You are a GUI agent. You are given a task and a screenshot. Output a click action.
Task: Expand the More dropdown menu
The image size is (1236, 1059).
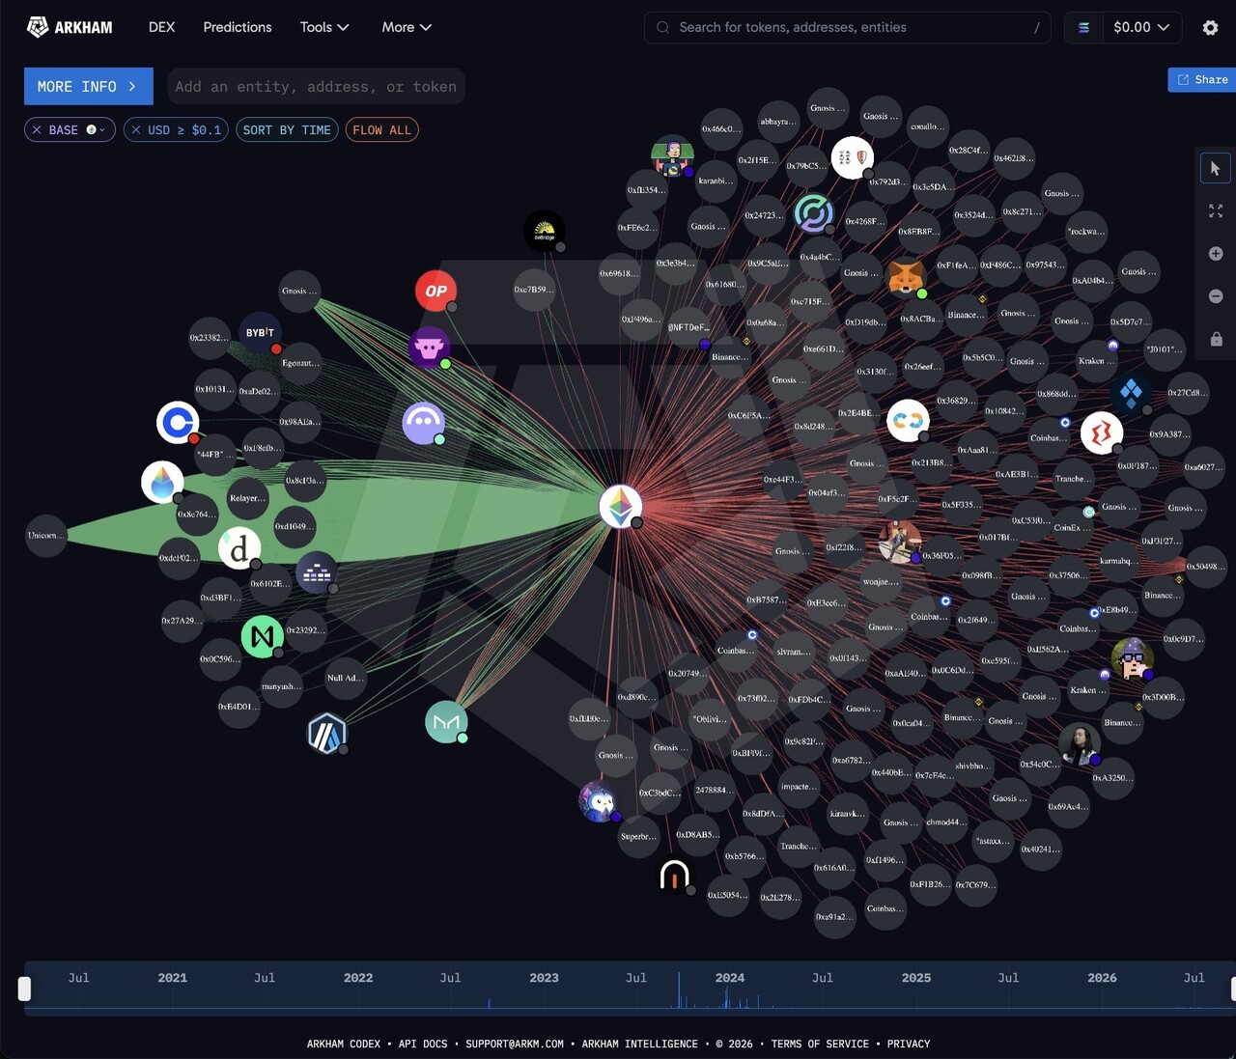click(407, 27)
